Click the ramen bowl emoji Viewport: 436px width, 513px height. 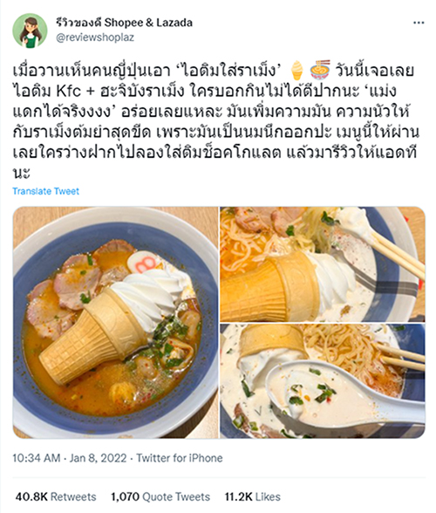click(x=320, y=70)
